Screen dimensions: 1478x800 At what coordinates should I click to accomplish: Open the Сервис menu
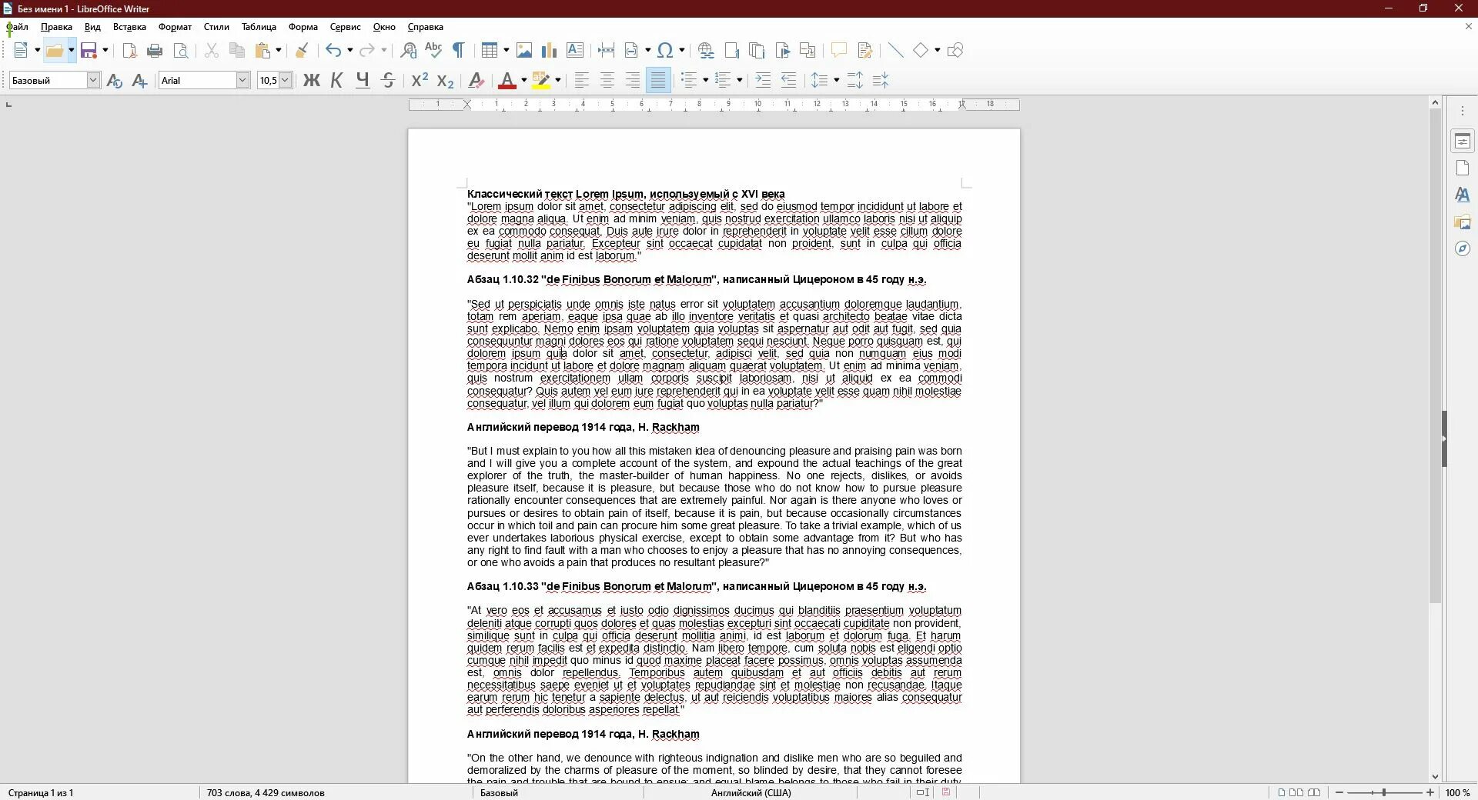click(x=345, y=27)
